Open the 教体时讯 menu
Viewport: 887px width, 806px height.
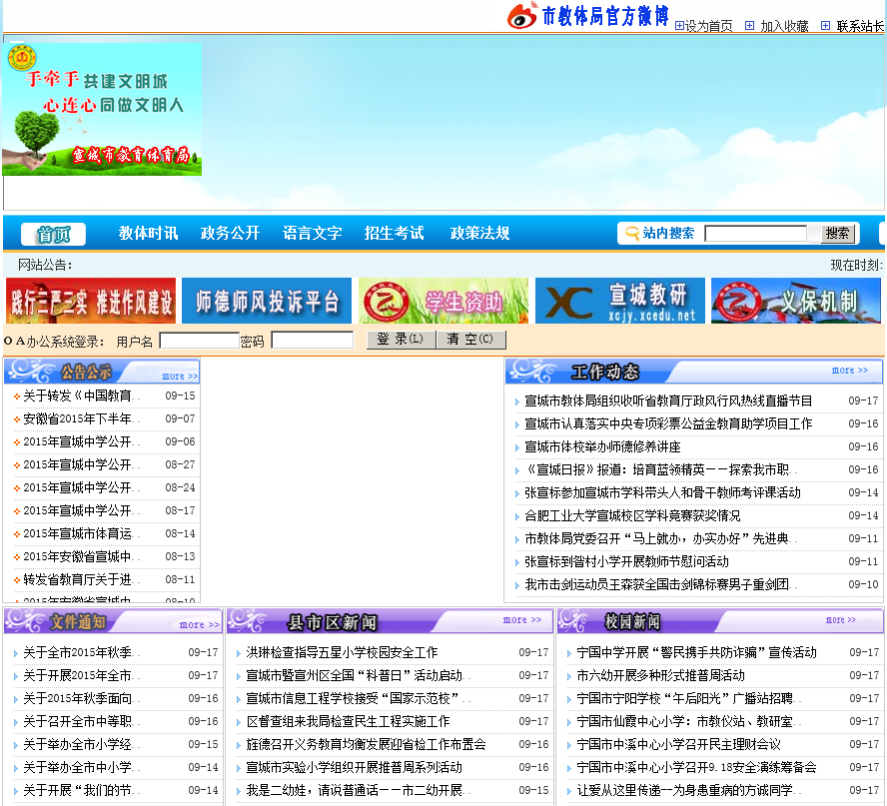click(x=148, y=233)
